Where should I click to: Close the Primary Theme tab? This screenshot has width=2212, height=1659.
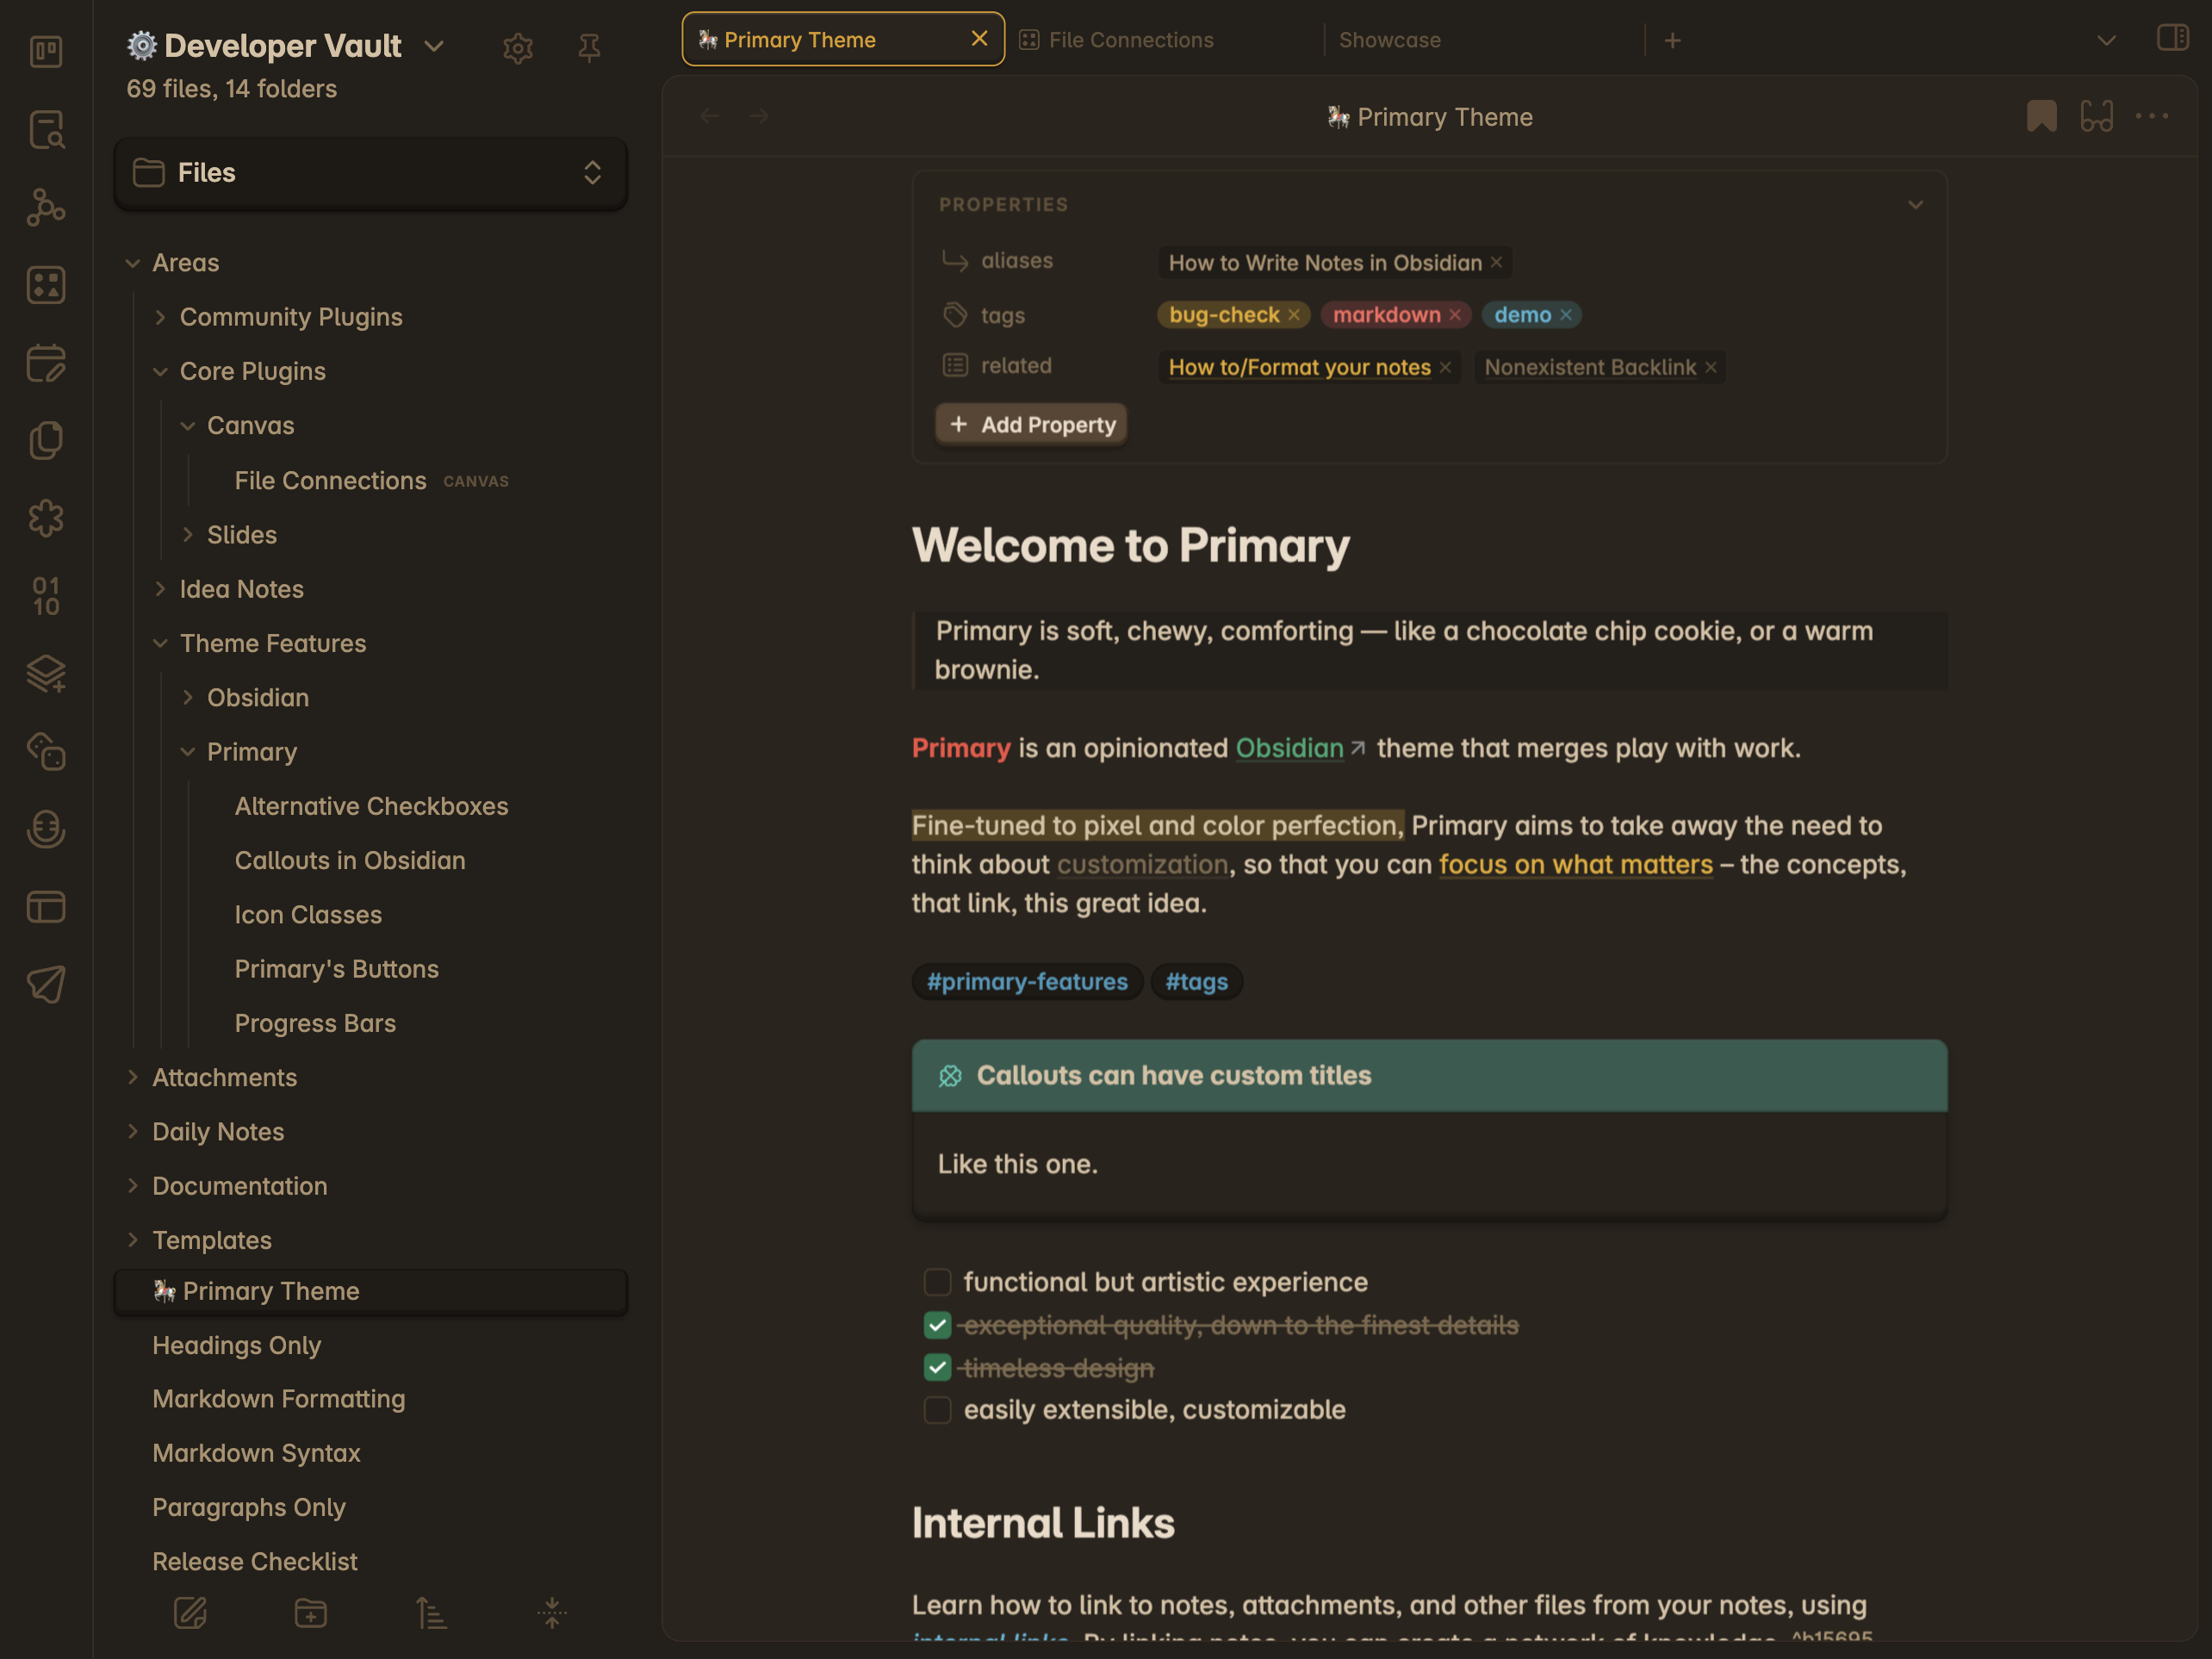tap(980, 38)
